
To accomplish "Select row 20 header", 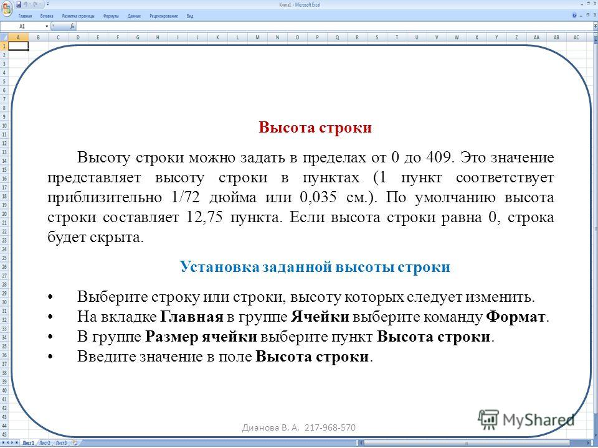I will [4, 214].
